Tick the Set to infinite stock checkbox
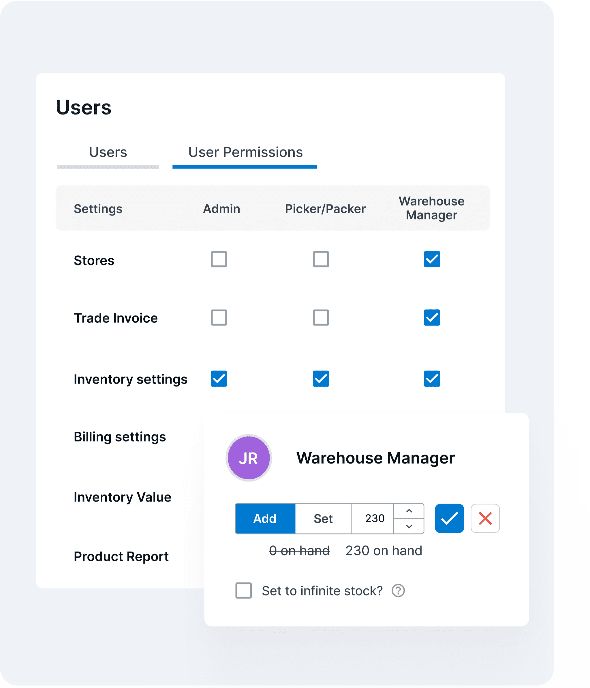 [x=244, y=590]
